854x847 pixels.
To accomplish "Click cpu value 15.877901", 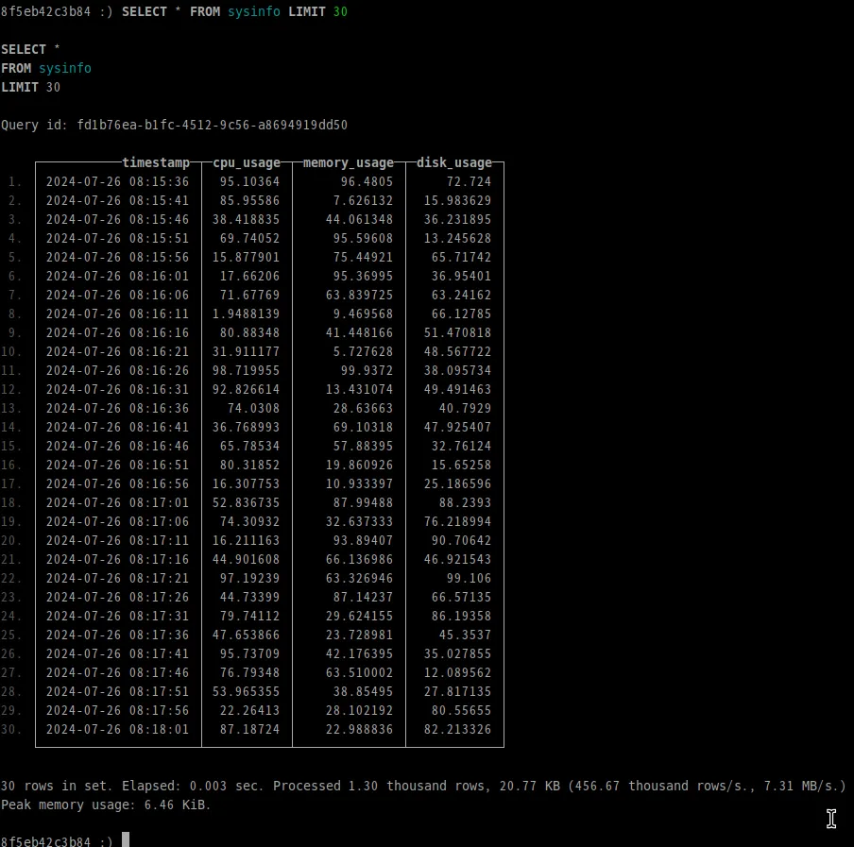I will point(246,258).
